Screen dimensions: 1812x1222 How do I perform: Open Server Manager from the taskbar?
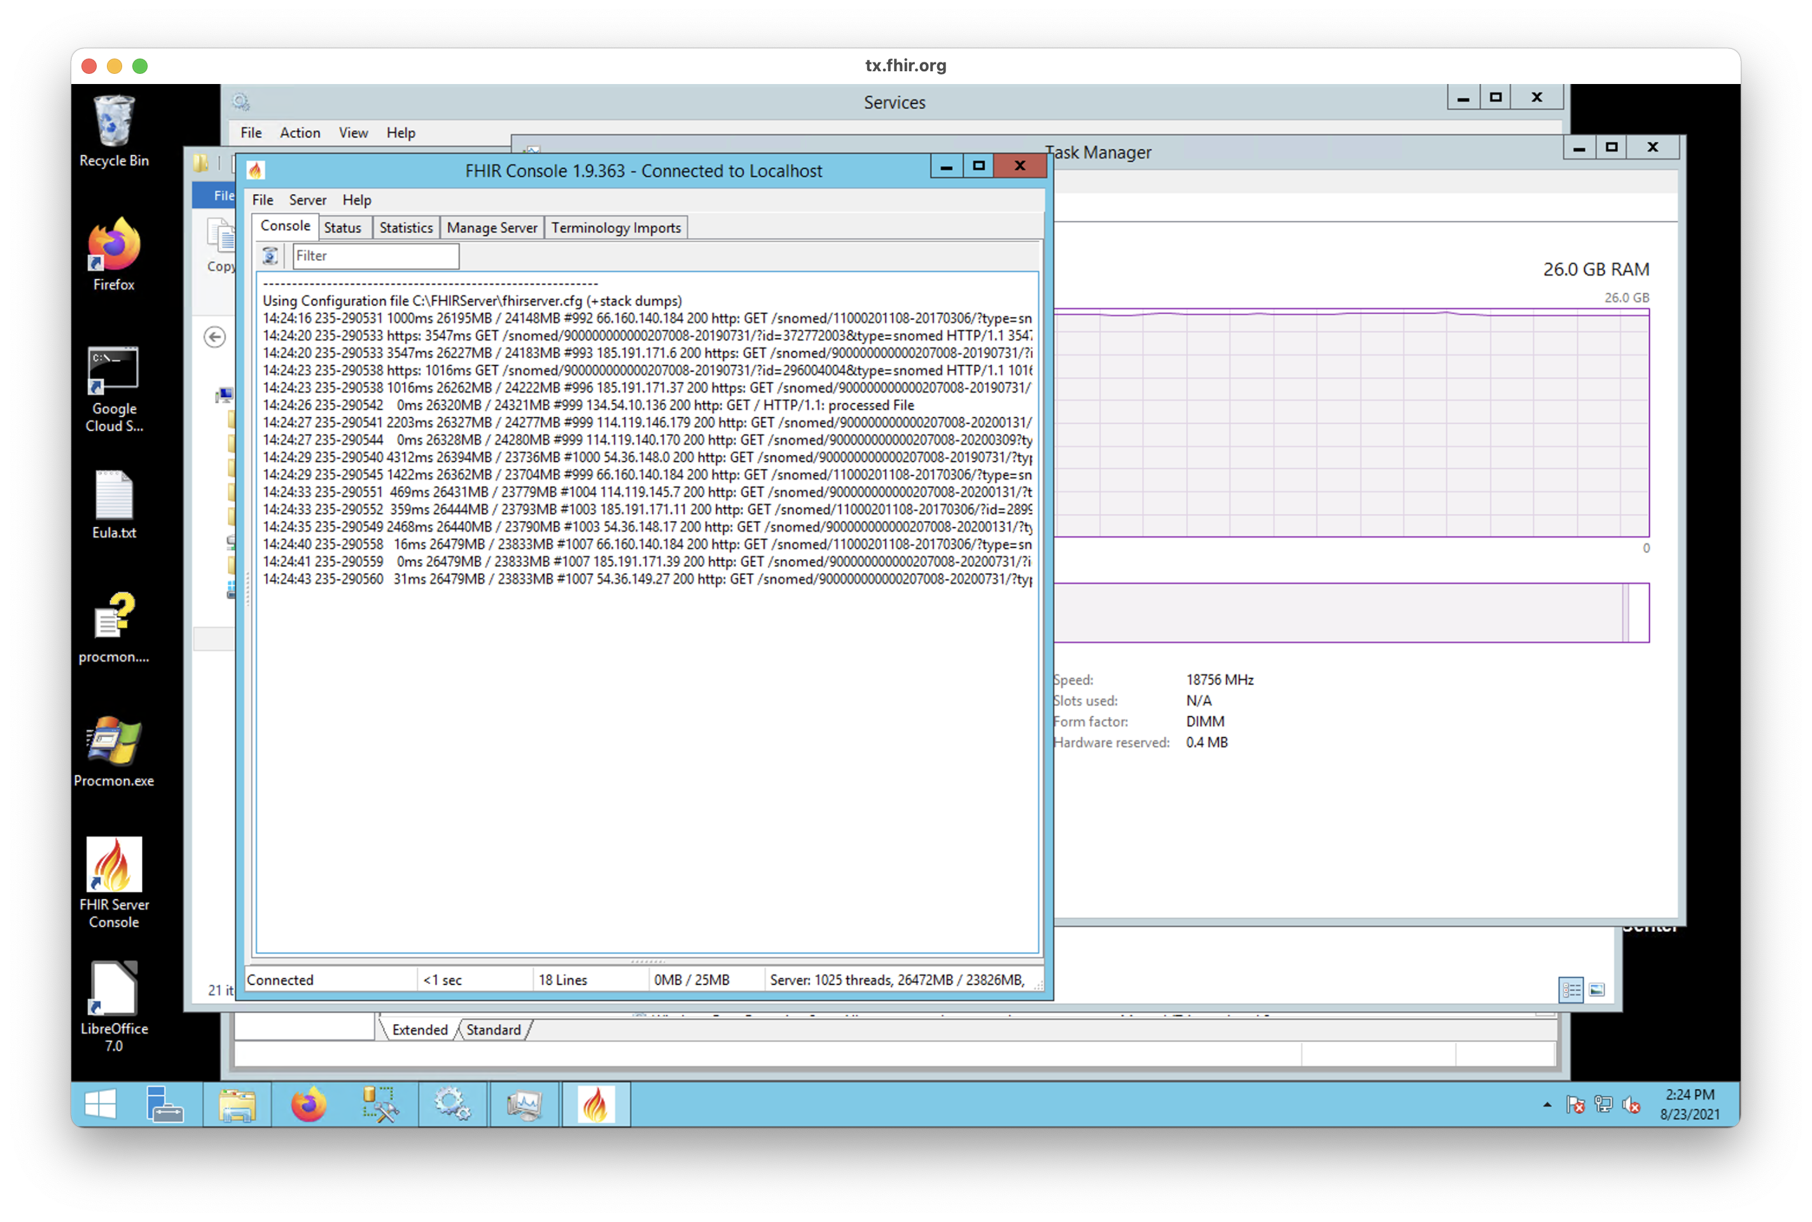(x=164, y=1104)
